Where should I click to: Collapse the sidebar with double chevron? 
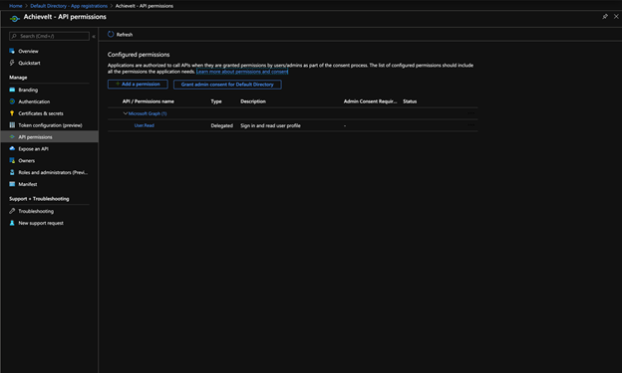(94, 37)
